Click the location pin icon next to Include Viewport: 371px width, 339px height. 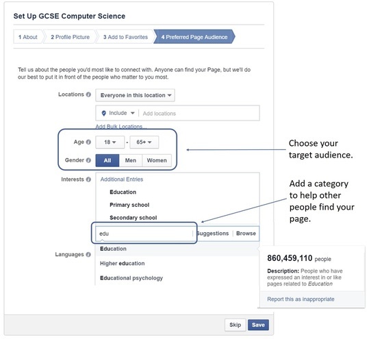103,113
